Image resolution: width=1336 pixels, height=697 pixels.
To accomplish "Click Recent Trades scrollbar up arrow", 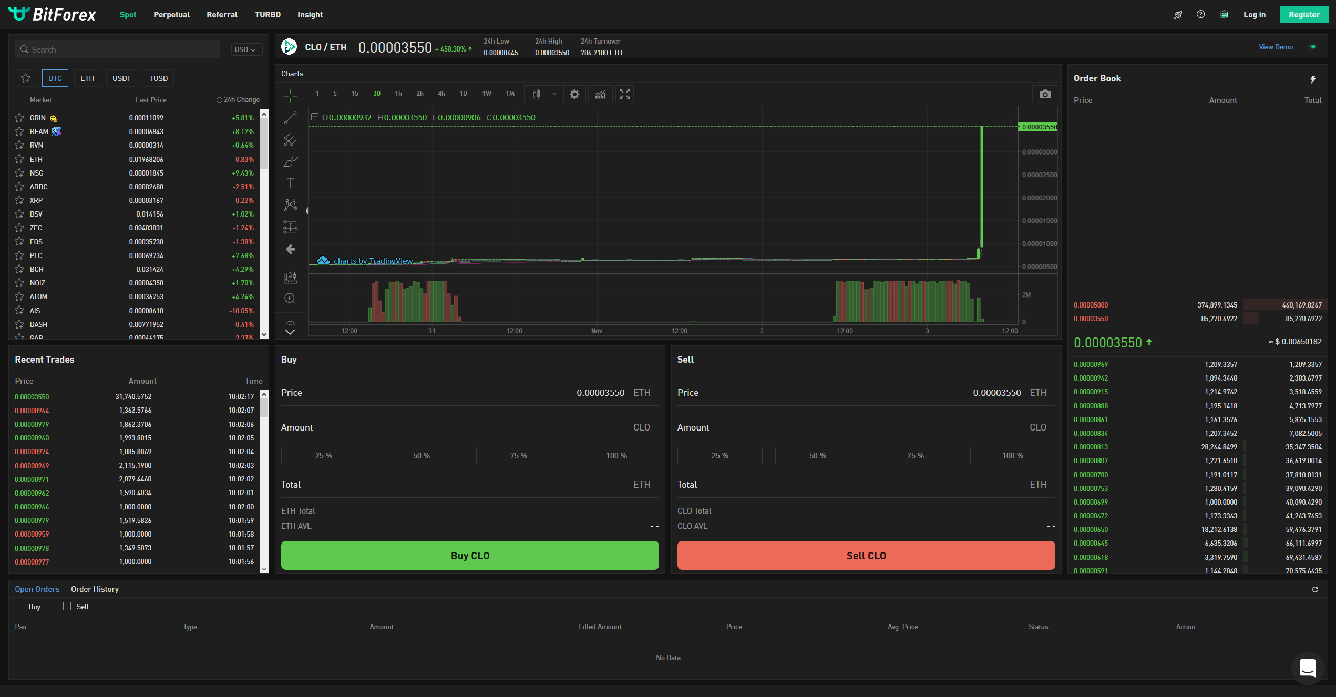I will [264, 394].
